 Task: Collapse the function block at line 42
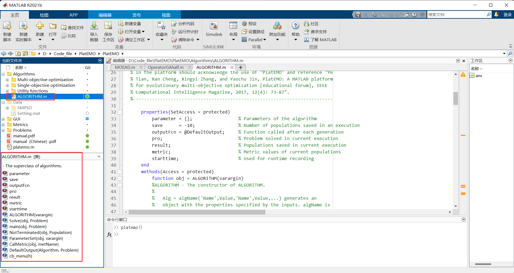point(120,179)
